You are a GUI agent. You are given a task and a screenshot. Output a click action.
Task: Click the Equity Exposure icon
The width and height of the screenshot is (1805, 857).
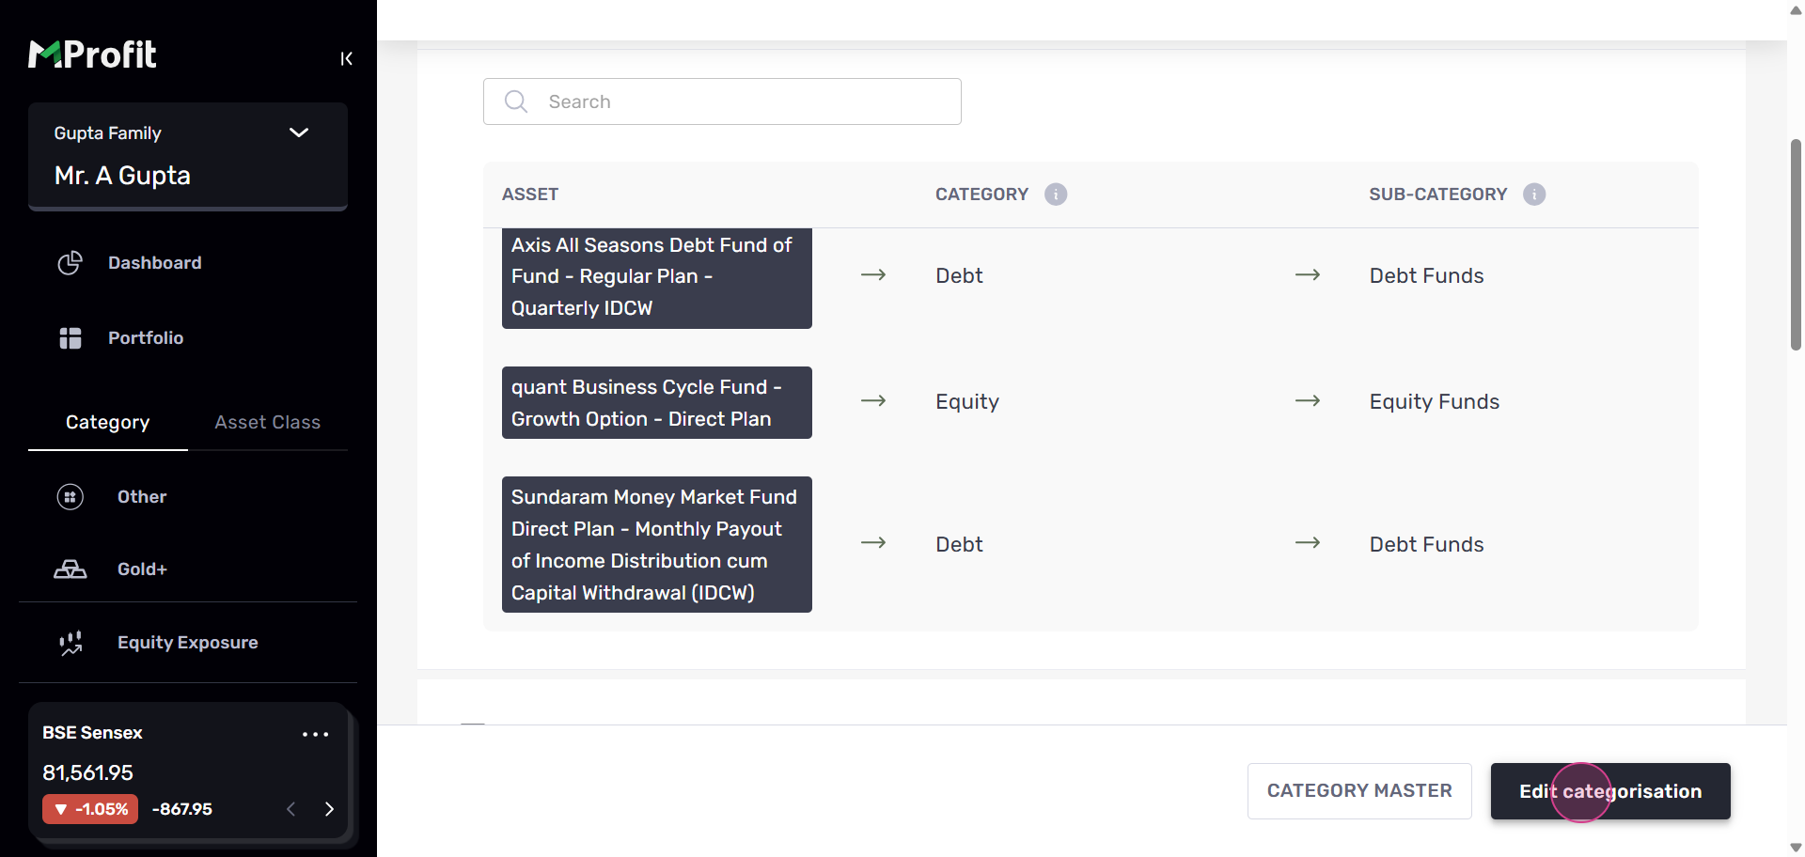[71, 643]
